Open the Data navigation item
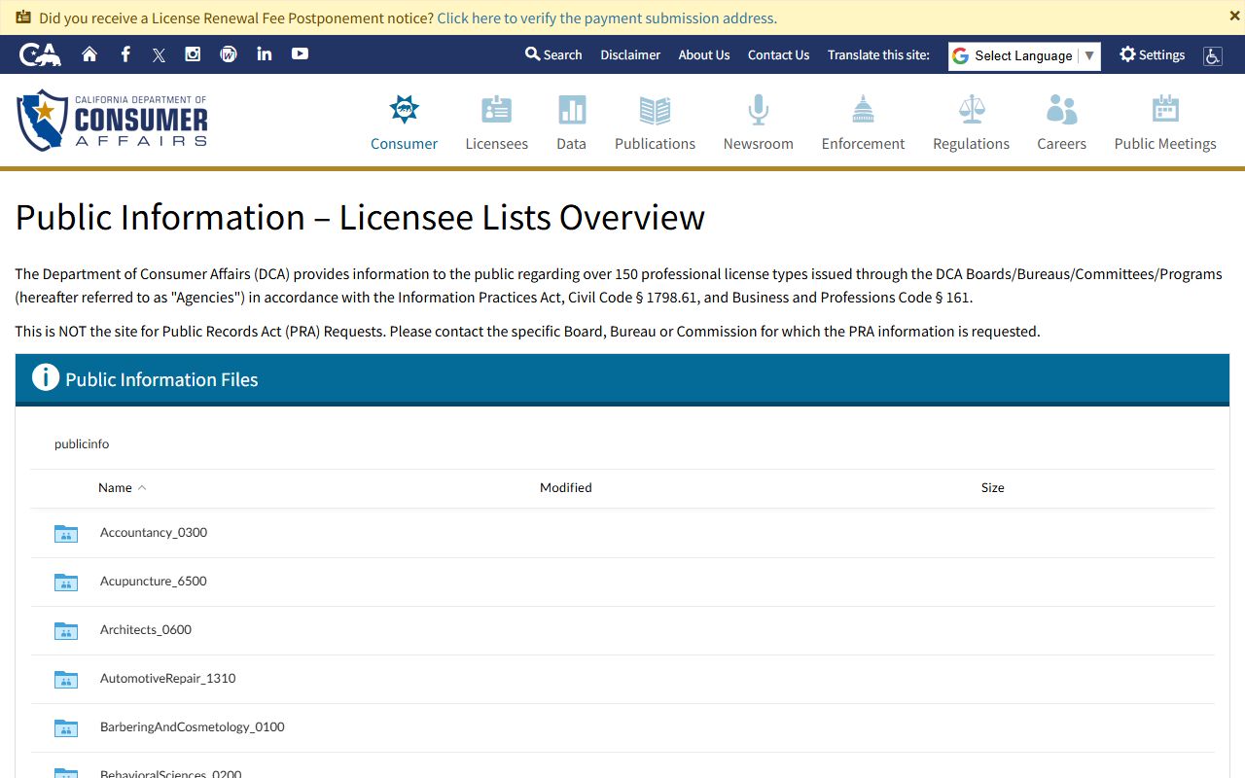This screenshot has width=1245, height=778. coord(571,123)
